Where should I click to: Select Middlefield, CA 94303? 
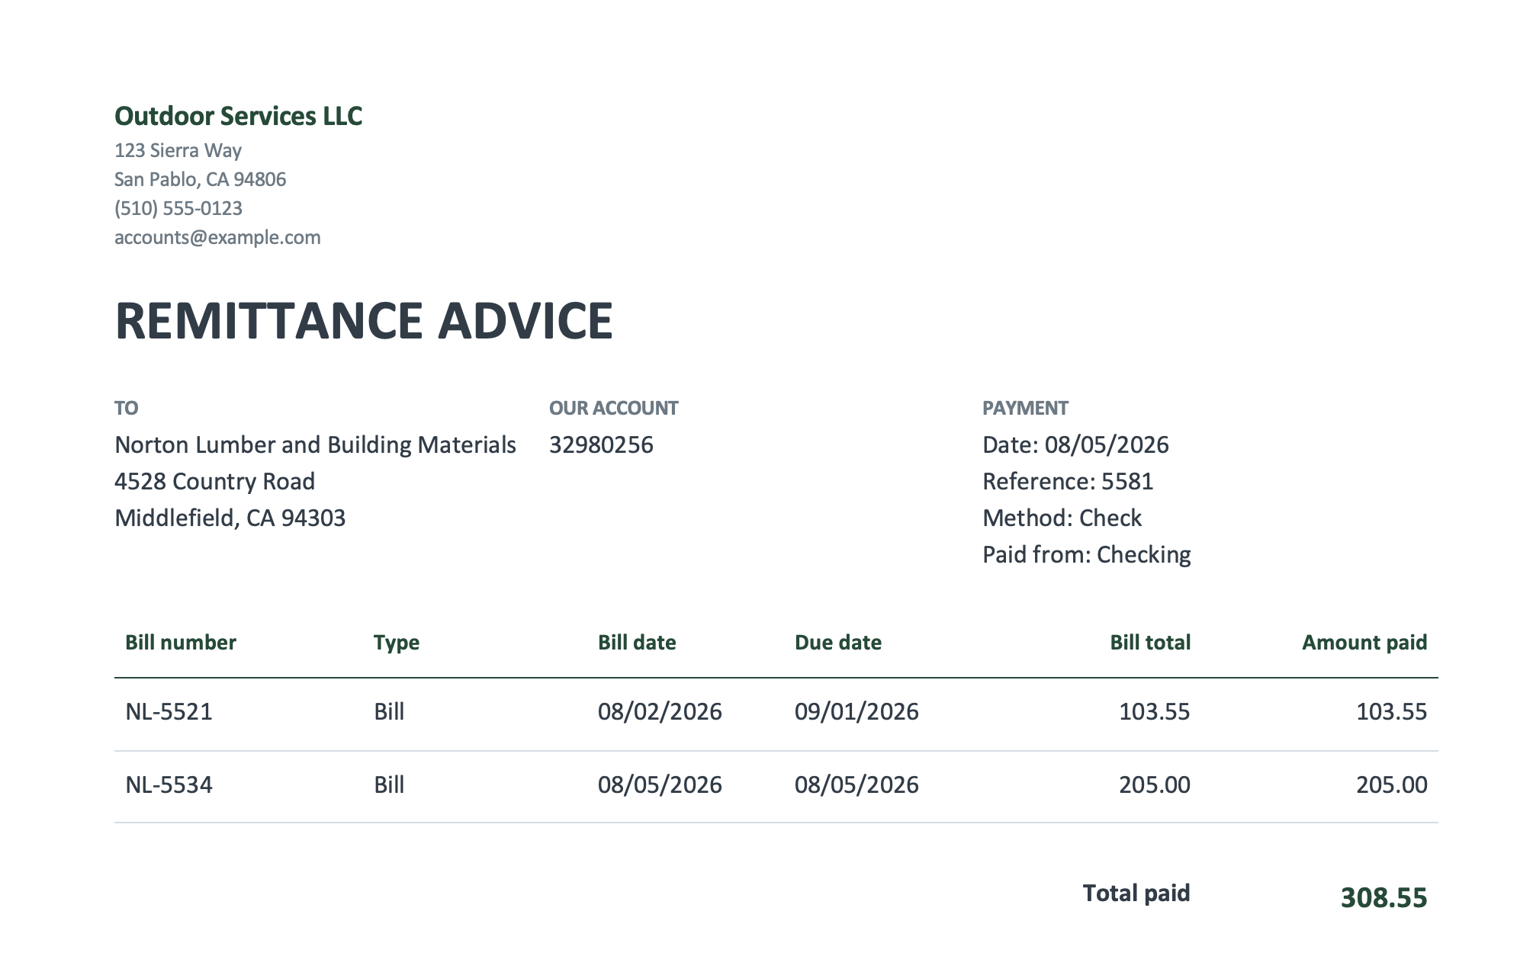230,518
